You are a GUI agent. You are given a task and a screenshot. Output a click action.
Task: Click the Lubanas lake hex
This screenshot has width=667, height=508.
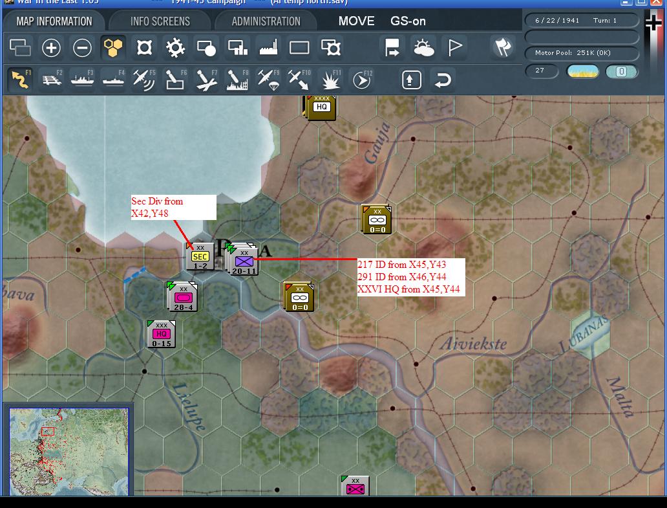coord(591,335)
